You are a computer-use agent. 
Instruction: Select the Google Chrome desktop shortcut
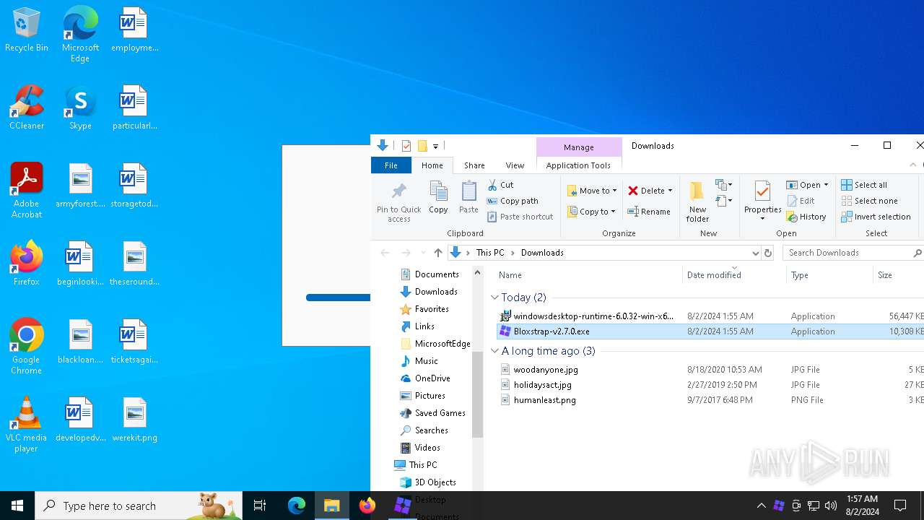(27, 347)
